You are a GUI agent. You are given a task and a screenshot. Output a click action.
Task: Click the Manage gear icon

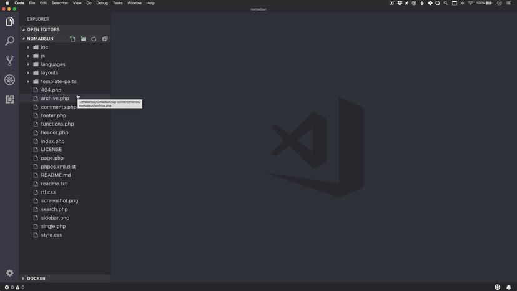click(x=9, y=274)
